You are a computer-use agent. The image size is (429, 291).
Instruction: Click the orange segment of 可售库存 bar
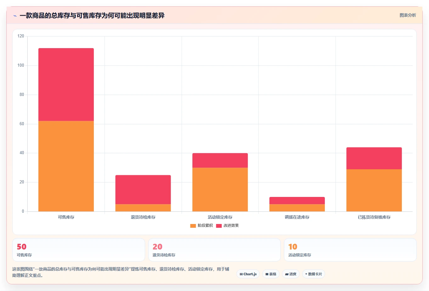tap(66, 166)
